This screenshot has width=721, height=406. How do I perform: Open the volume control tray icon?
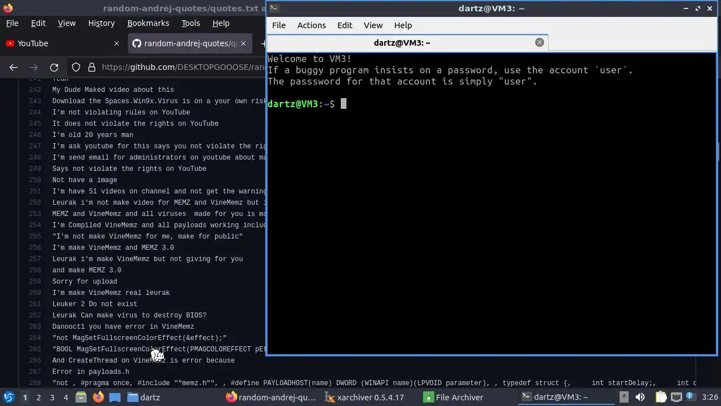coord(642,397)
